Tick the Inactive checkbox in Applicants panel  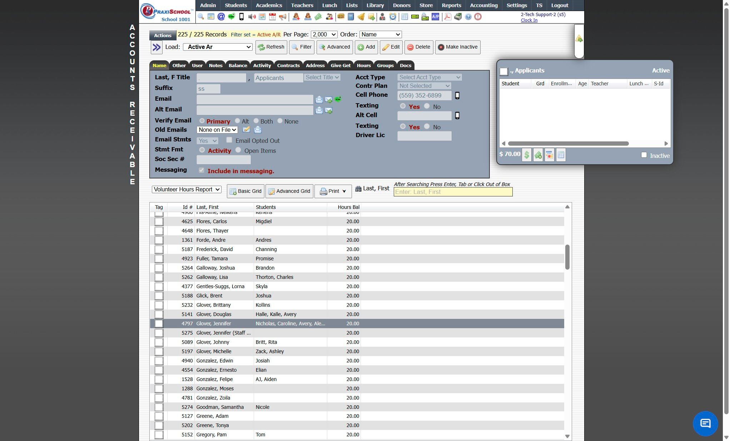tap(644, 155)
